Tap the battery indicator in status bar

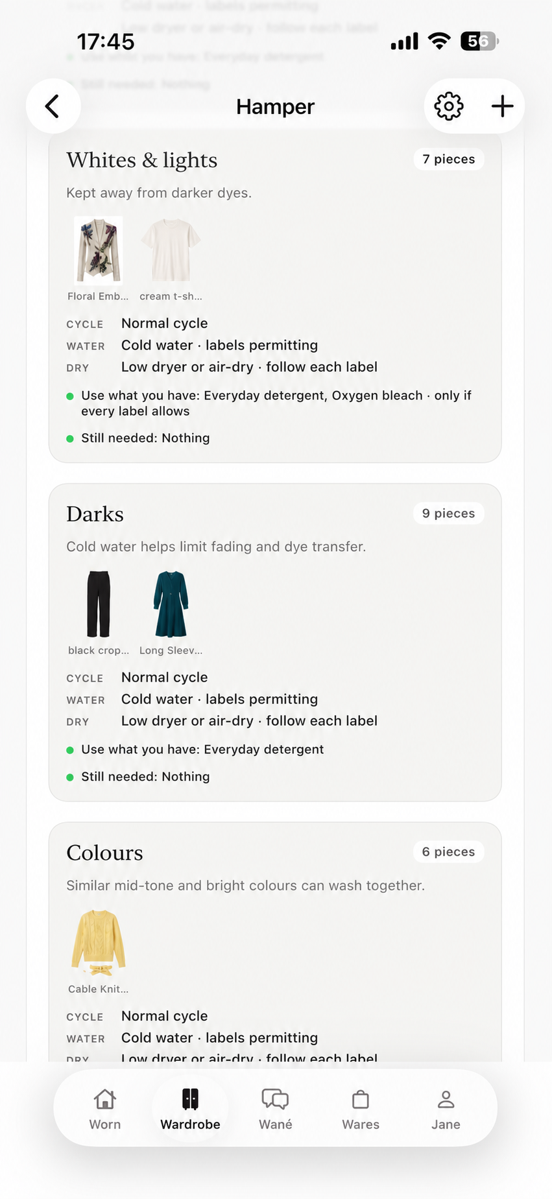pyautogui.click(x=479, y=42)
